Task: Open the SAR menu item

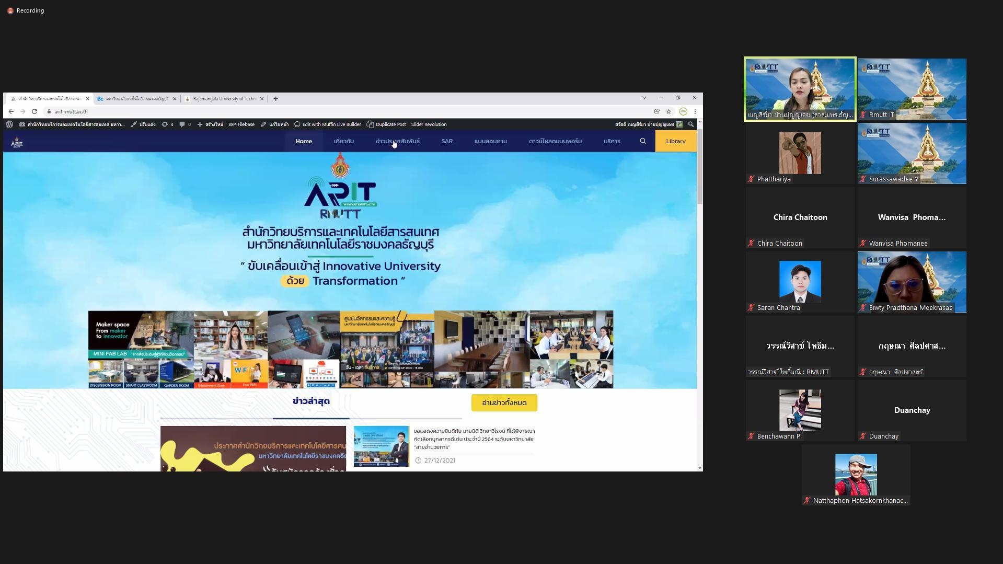Action: coord(447,141)
